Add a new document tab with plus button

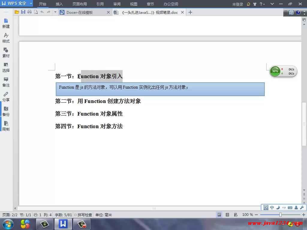tap(190, 12)
